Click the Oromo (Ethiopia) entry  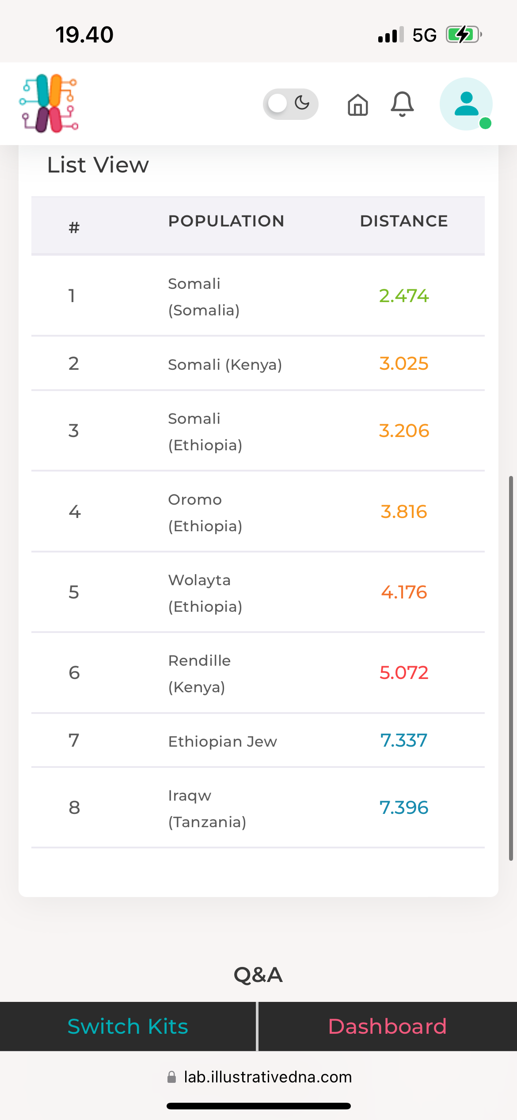pos(205,512)
